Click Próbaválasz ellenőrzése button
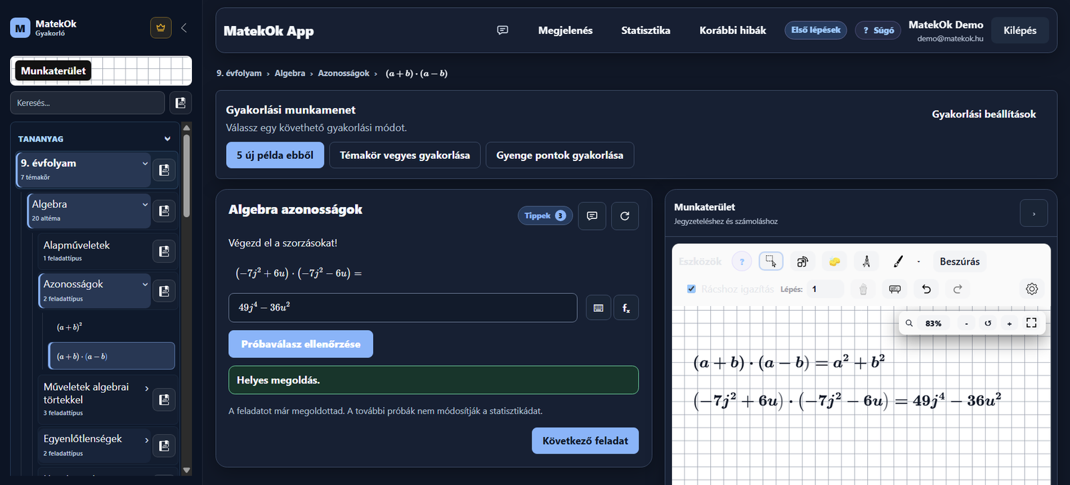1070x485 pixels. [301, 344]
